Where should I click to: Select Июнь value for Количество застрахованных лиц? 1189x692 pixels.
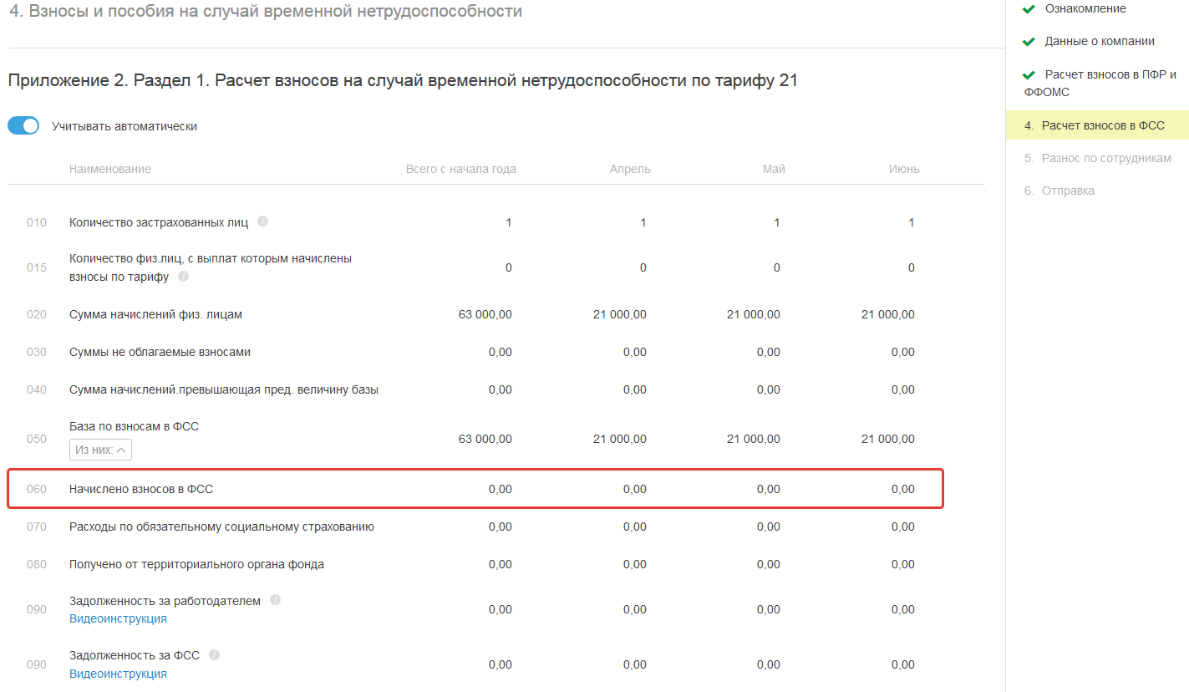tap(912, 222)
